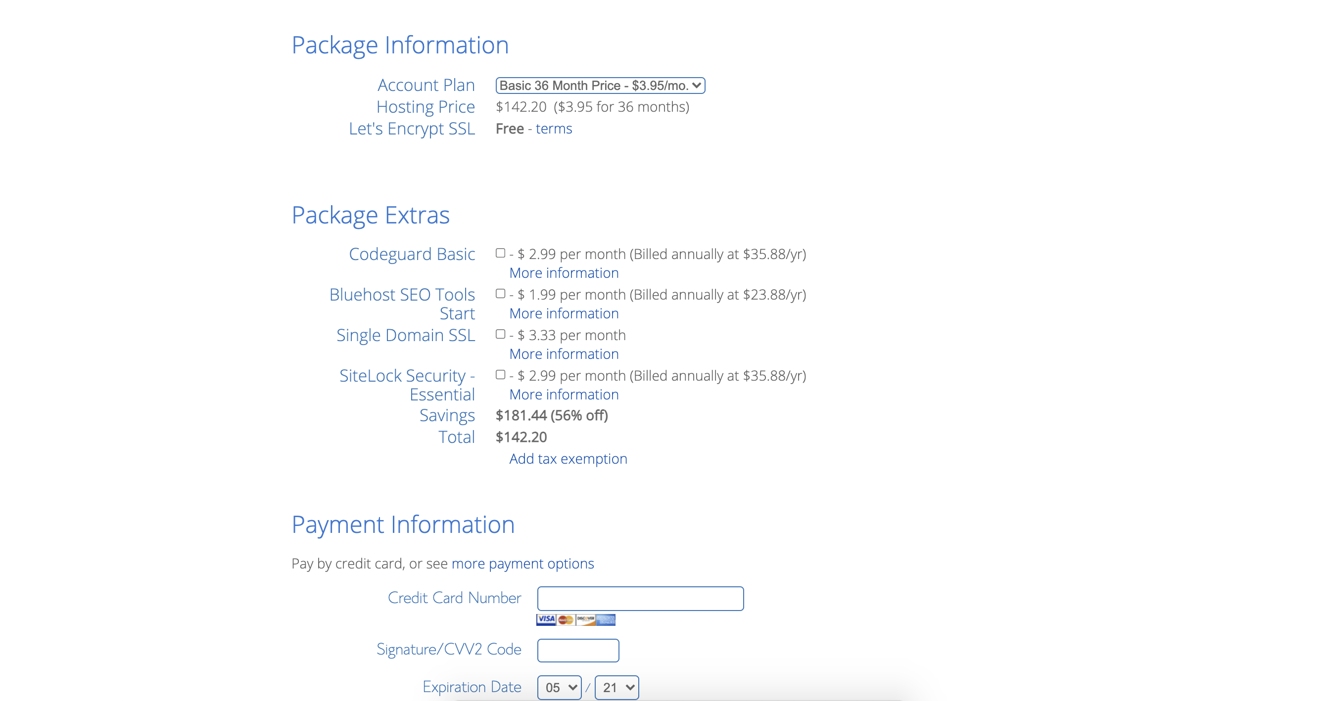Enable the Codeguard Basic checkbox
1326x701 pixels.
coord(500,253)
